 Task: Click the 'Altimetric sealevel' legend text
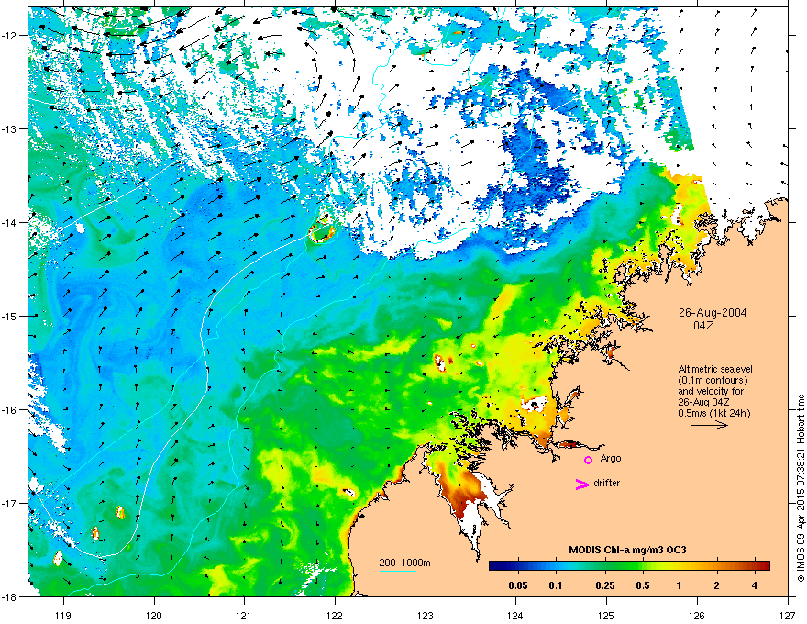click(x=715, y=369)
